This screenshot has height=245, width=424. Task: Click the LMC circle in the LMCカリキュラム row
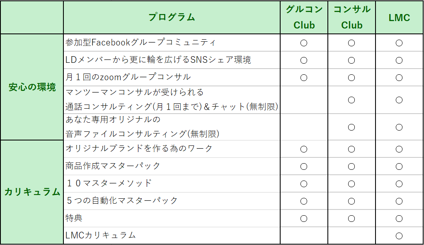point(399,236)
